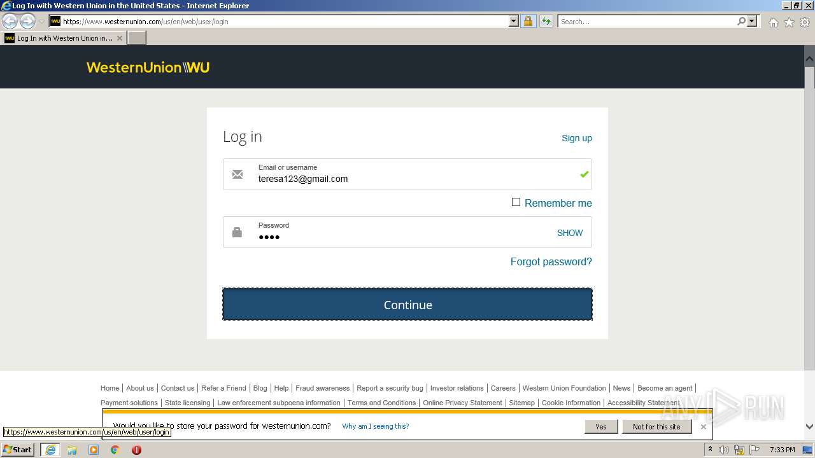Open Western Union Foundation link

pos(564,388)
